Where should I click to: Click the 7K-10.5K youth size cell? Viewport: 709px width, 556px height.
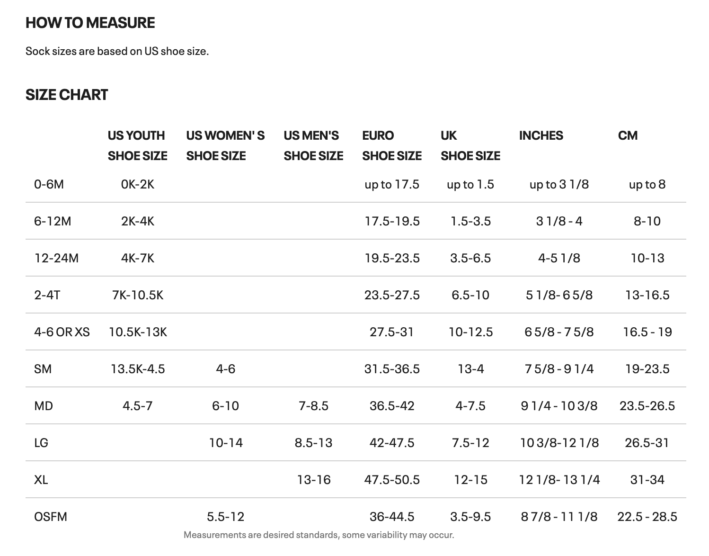click(138, 295)
